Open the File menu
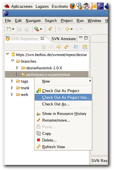 (x=8, y=21)
